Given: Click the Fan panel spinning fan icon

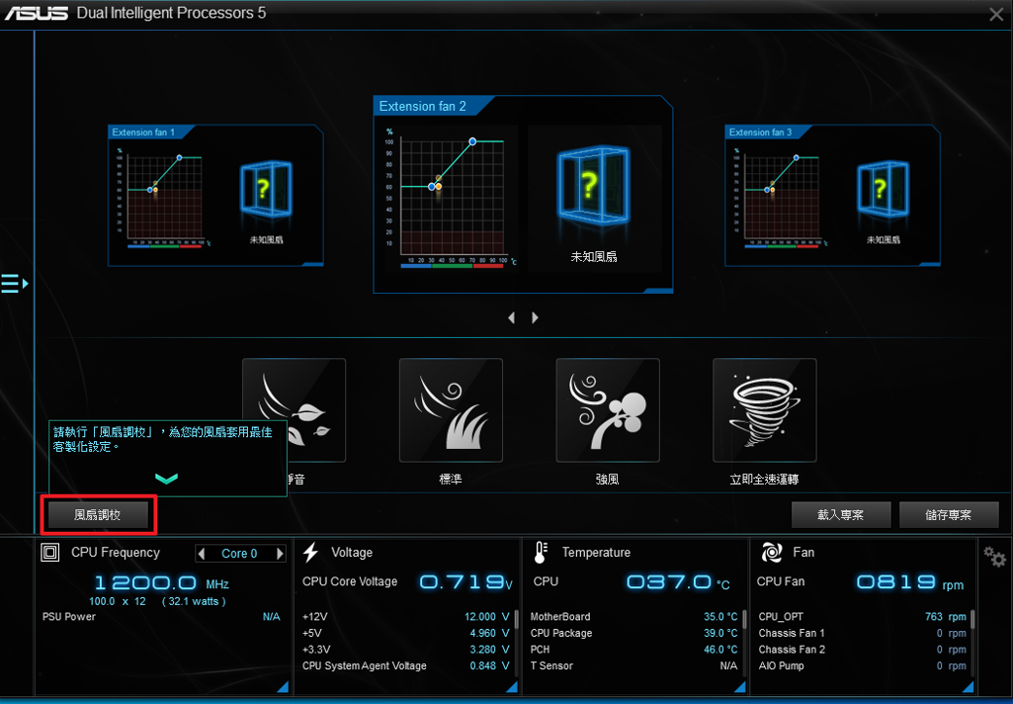Looking at the screenshot, I should 772,553.
